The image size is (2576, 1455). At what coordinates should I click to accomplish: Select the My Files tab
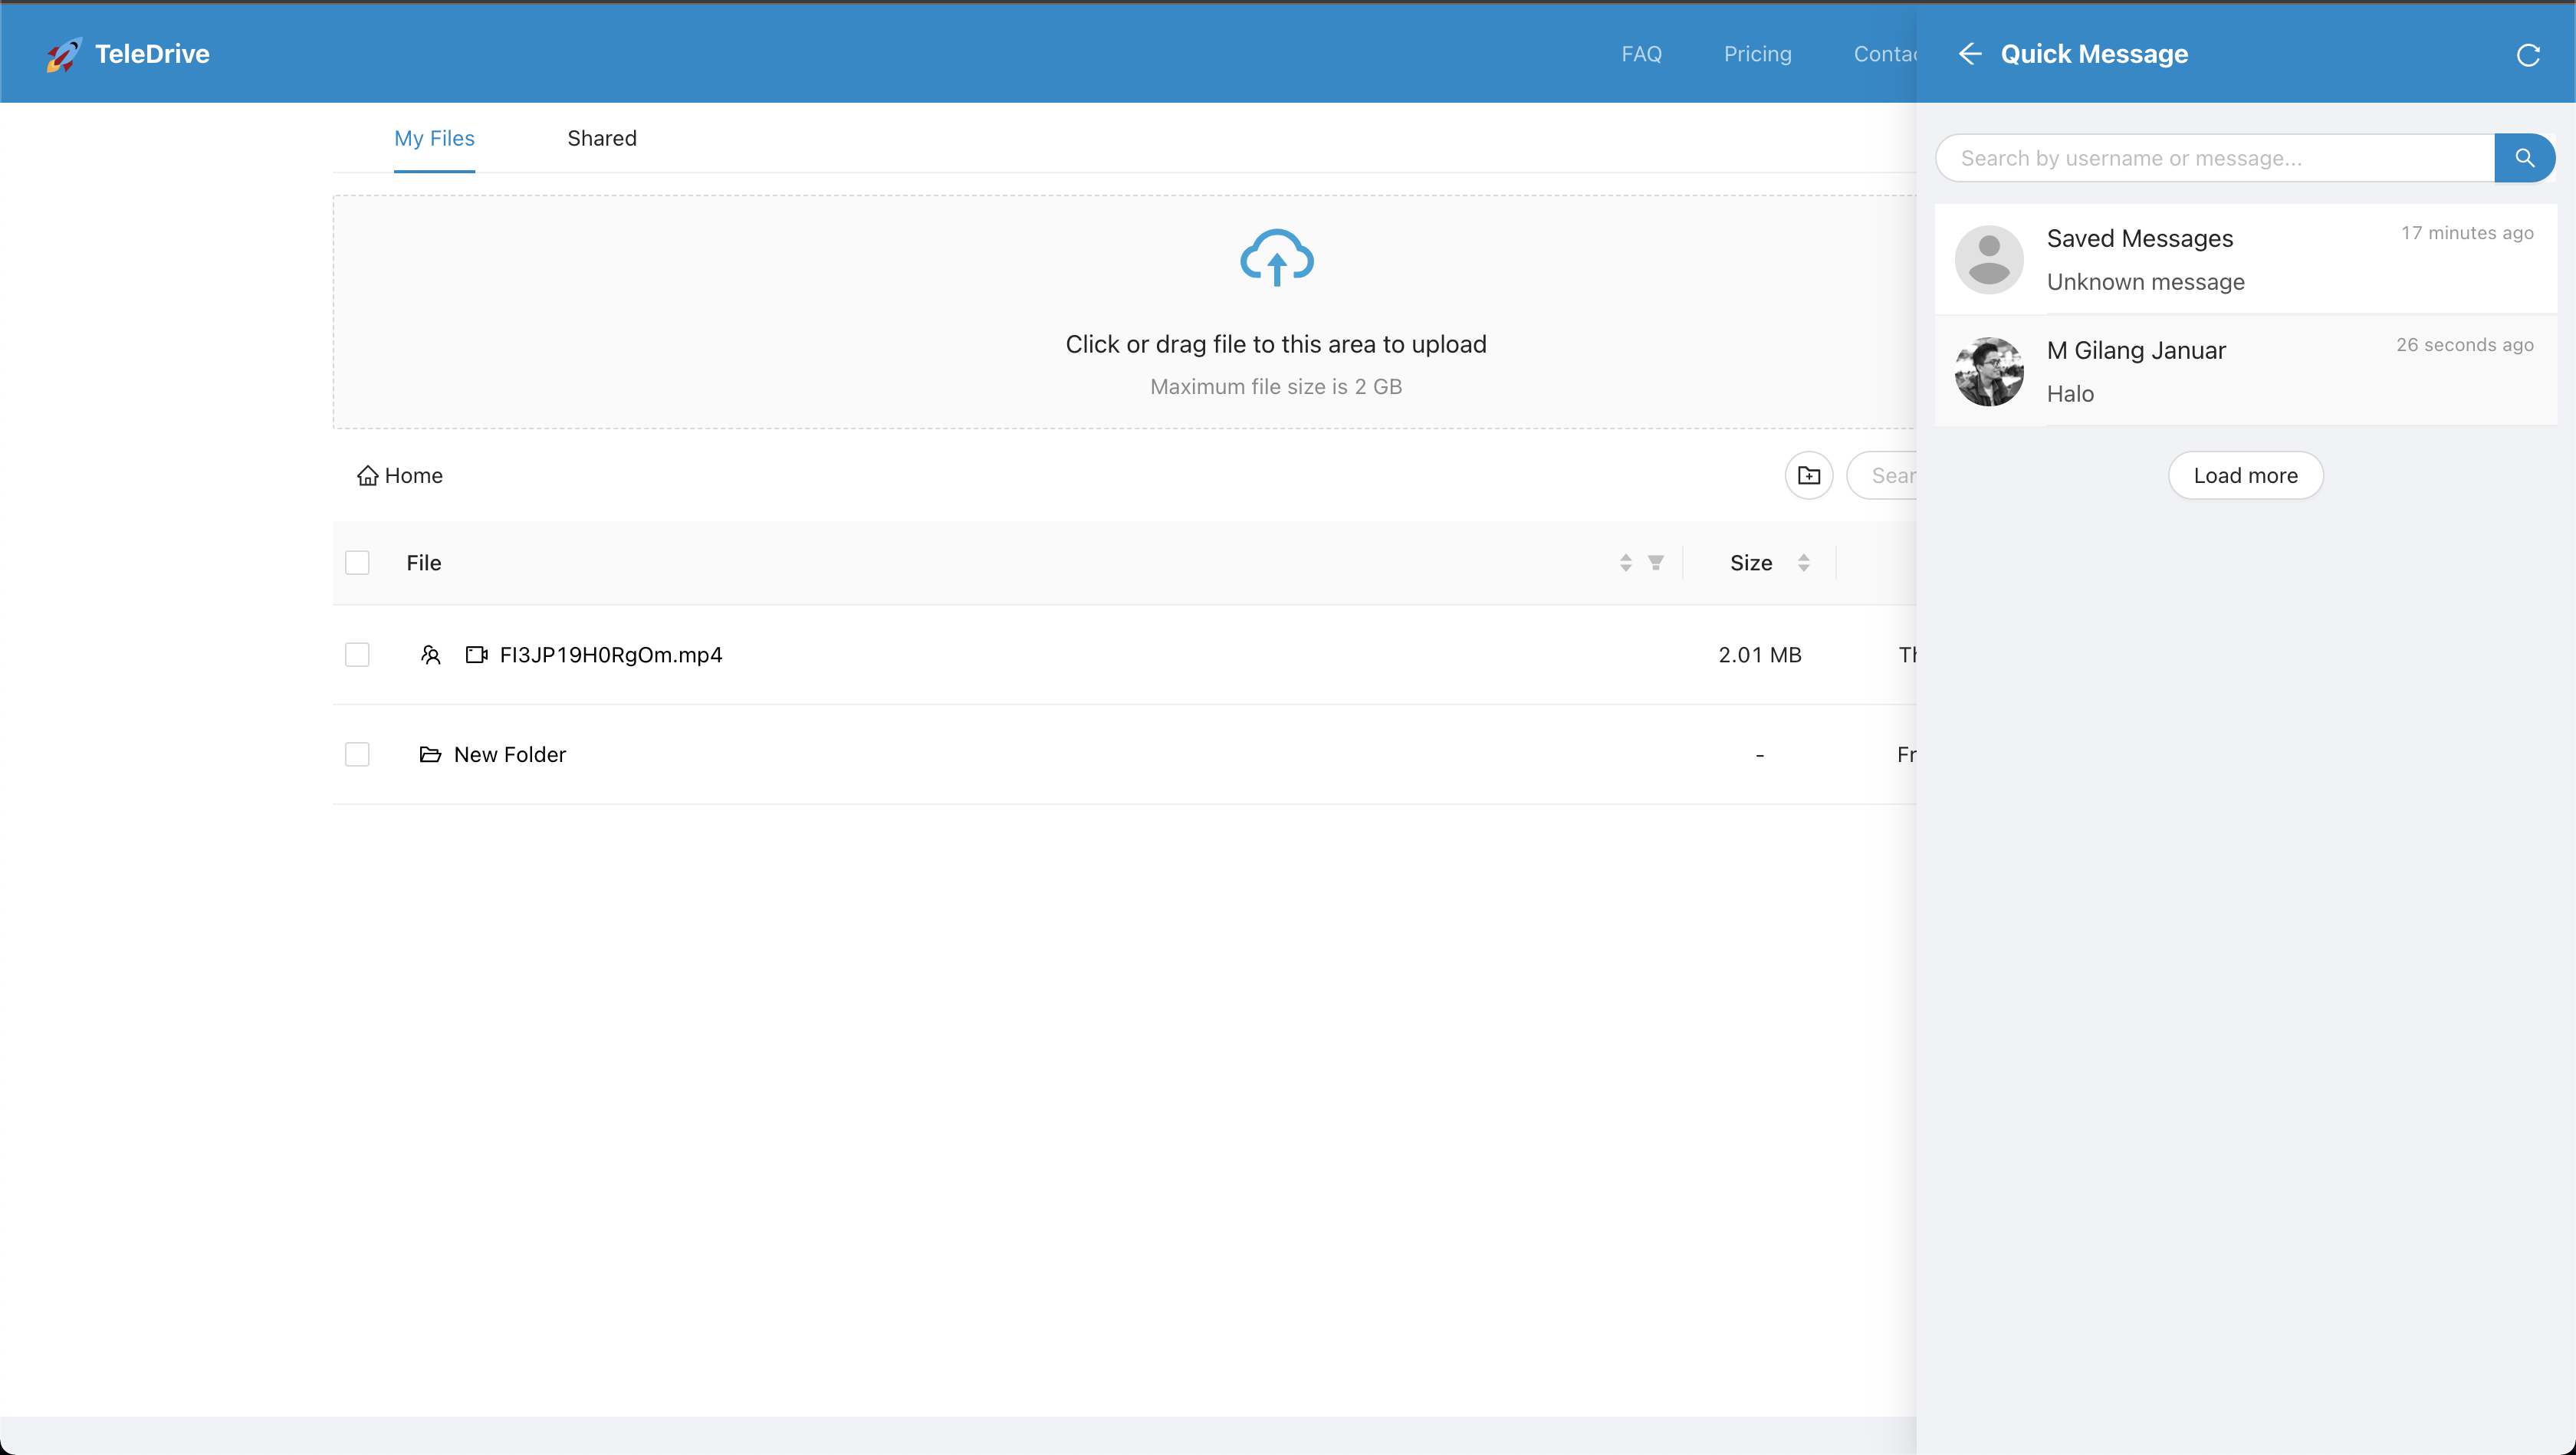point(434,138)
